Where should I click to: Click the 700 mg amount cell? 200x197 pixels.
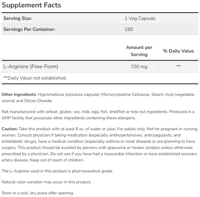click(x=139, y=67)
